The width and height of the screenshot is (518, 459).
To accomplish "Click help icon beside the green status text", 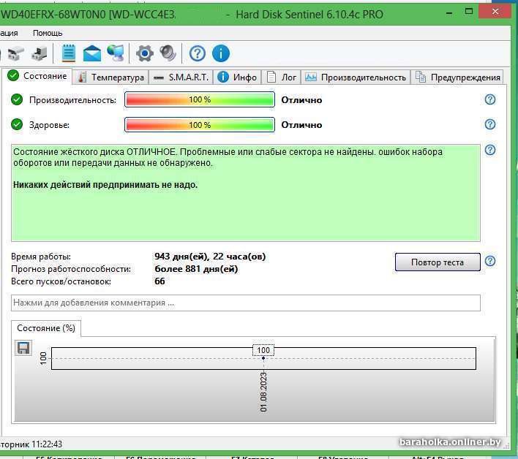I will [x=490, y=150].
